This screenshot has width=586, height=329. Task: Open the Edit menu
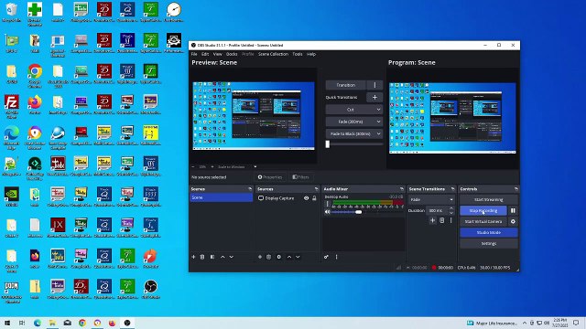[205, 54]
